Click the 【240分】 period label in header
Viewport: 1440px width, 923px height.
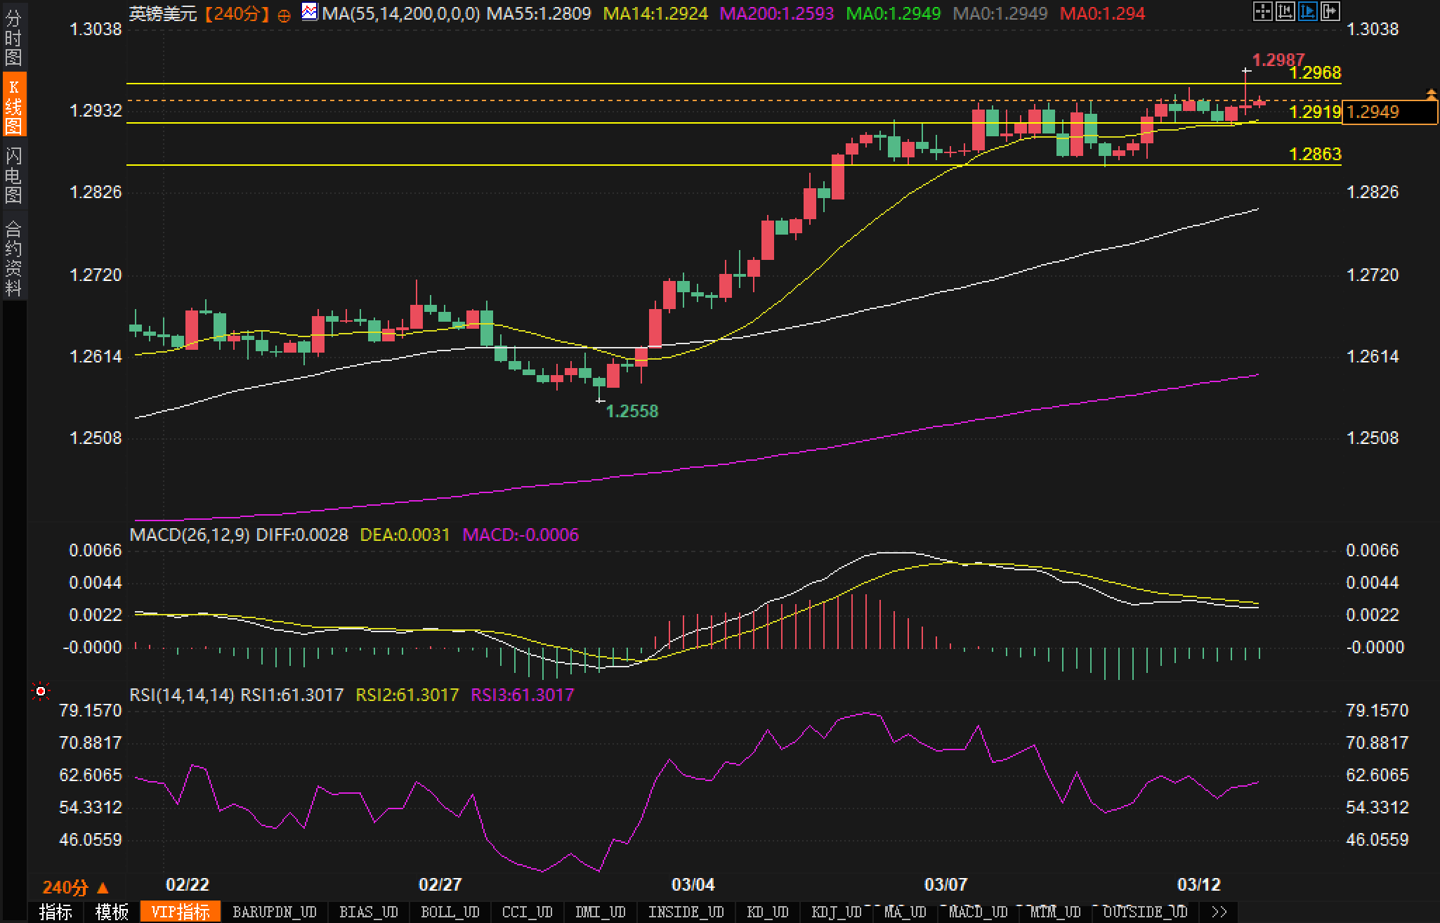point(237,13)
